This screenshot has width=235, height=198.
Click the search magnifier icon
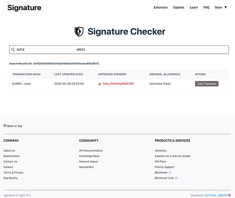pos(13,50)
